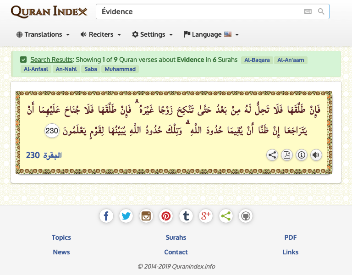Open the Twitter social icon
The width and height of the screenshot is (352, 275).
[126, 216]
